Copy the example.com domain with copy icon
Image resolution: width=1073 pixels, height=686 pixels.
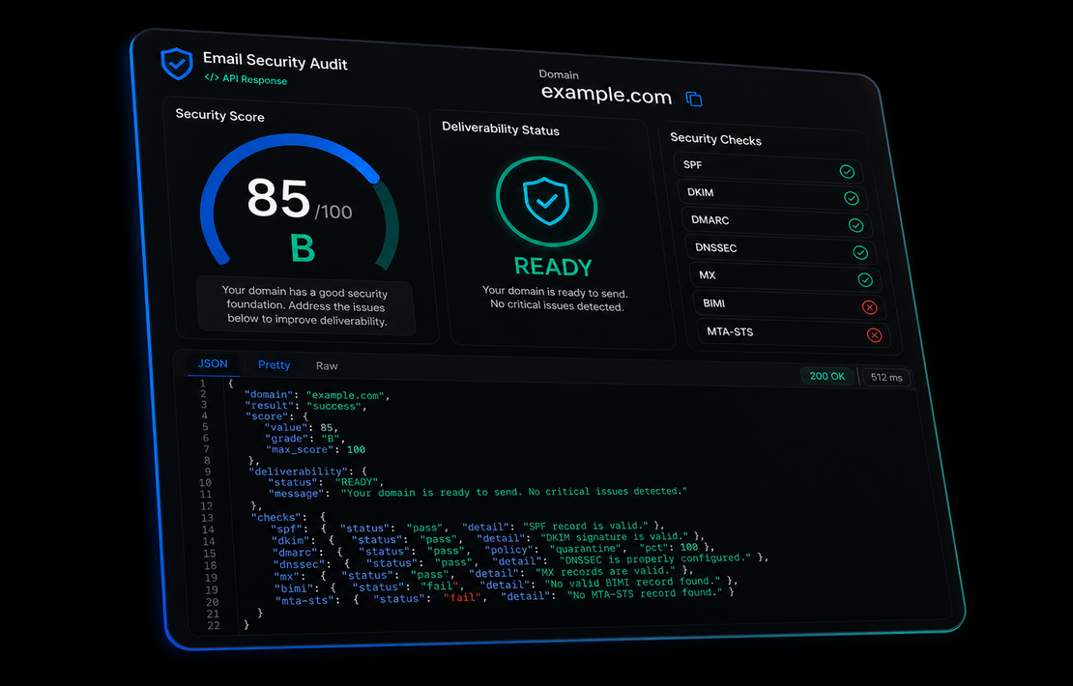pos(694,99)
